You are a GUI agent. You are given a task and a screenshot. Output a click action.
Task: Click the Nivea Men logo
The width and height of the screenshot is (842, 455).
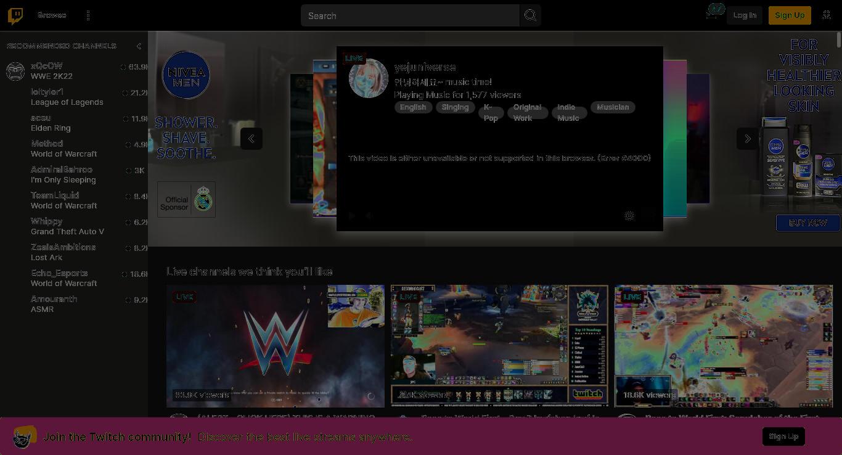(x=186, y=75)
